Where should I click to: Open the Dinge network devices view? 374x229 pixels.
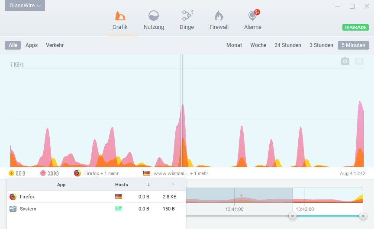pyautogui.click(x=187, y=16)
